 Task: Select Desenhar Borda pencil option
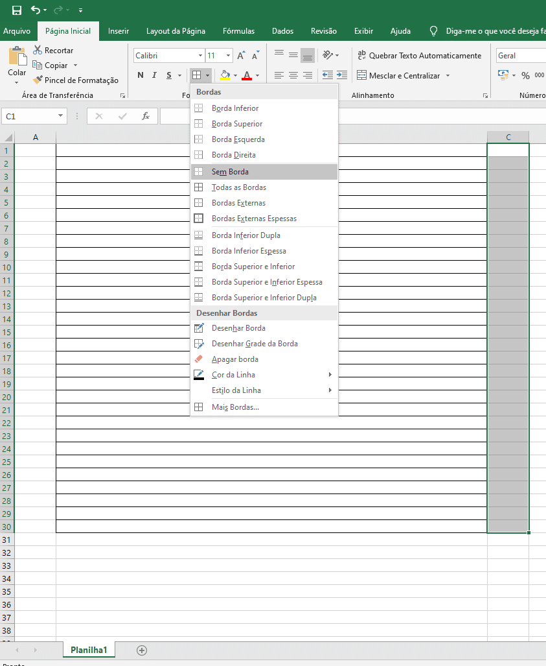click(x=264, y=328)
